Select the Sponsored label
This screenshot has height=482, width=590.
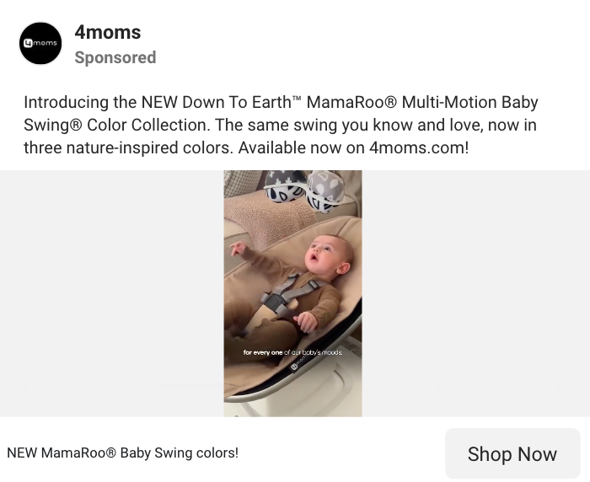click(115, 57)
